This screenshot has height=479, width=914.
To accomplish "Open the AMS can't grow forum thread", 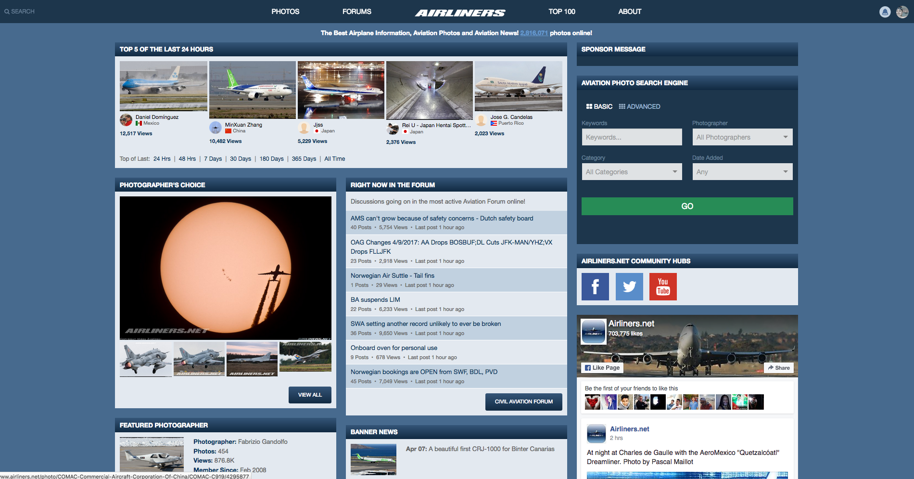I will pyautogui.click(x=442, y=219).
